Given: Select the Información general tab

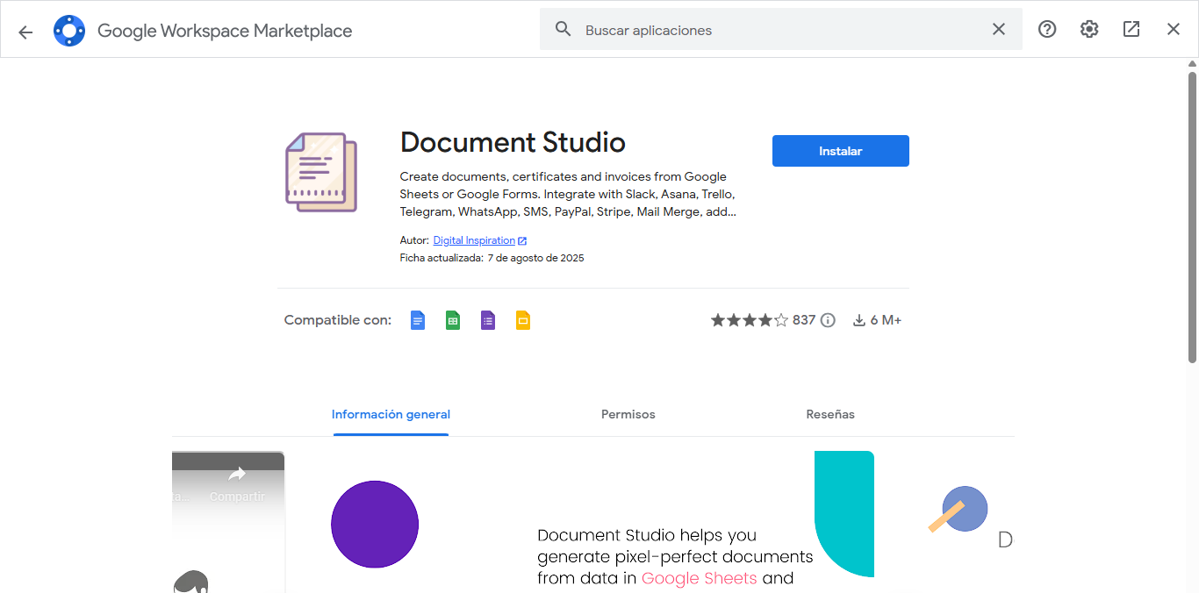Looking at the screenshot, I should click(391, 413).
